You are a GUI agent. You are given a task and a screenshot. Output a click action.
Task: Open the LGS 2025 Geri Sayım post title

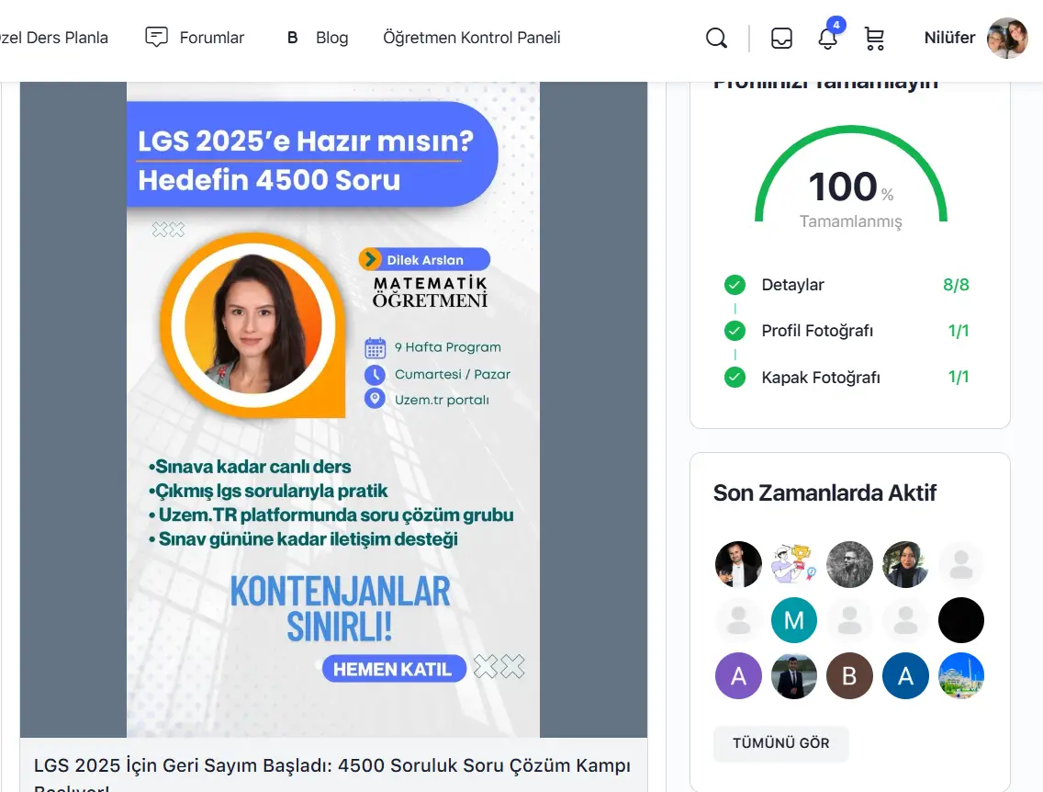tap(332, 775)
